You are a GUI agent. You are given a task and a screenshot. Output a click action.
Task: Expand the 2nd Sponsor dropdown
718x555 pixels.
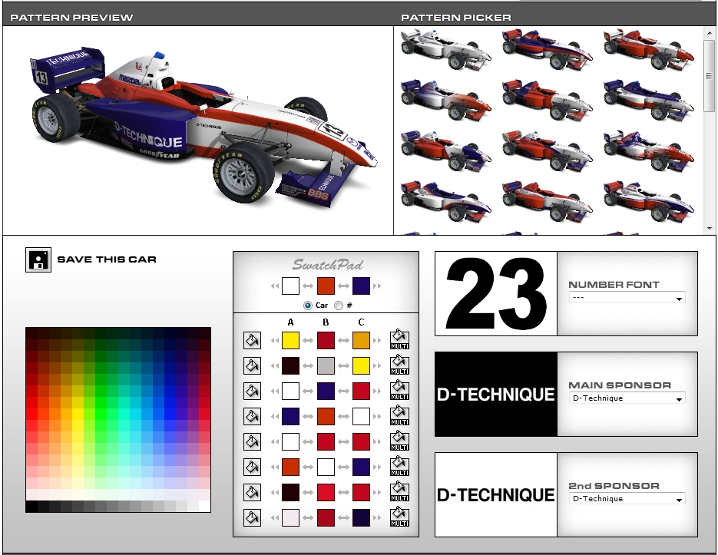(x=627, y=499)
